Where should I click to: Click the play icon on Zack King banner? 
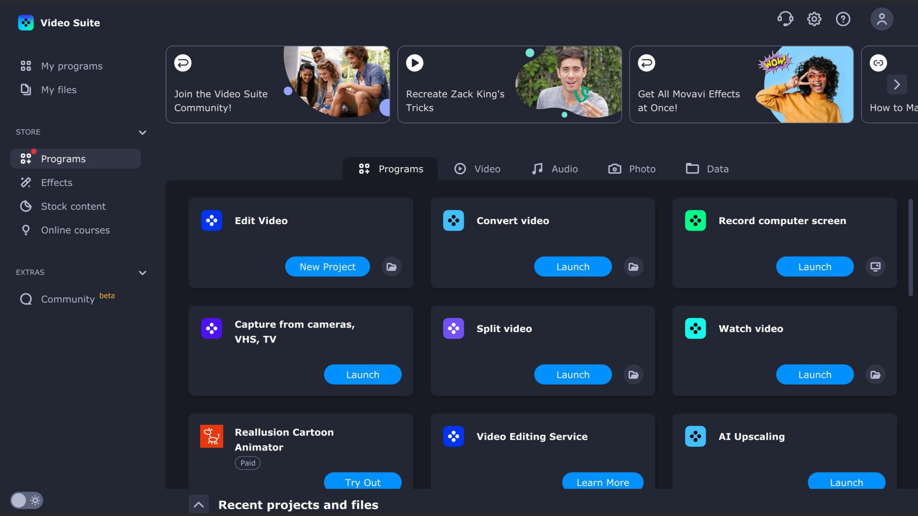pos(415,63)
